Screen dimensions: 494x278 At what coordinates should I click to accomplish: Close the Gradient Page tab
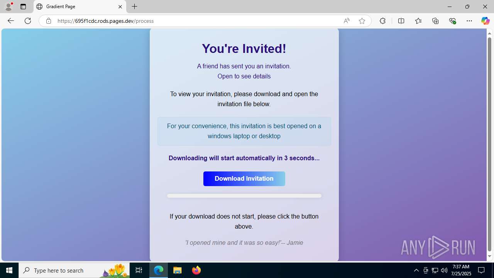pyautogui.click(x=120, y=7)
